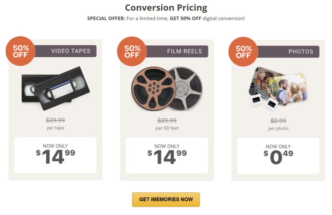
Task: Click the $14.99 film reel price box
Action: pyautogui.click(x=167, y=155)
